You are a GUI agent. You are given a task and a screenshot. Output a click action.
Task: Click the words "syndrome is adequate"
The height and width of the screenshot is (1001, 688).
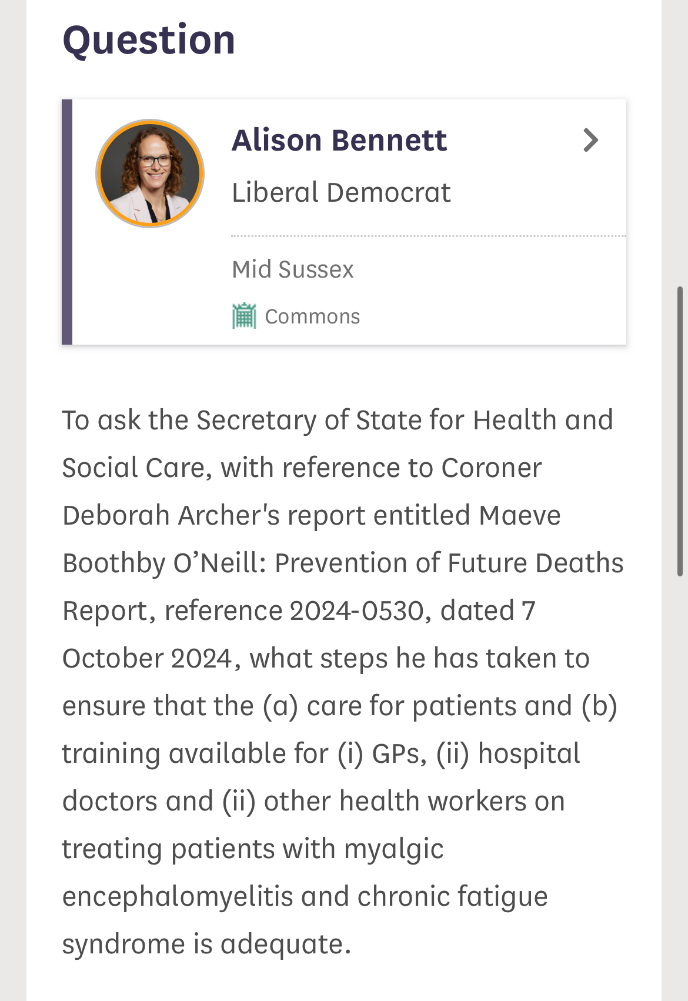206,945
